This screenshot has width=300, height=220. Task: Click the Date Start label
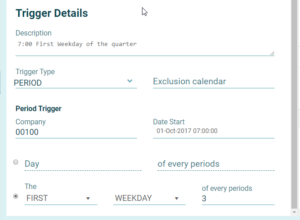click(169, 122)
